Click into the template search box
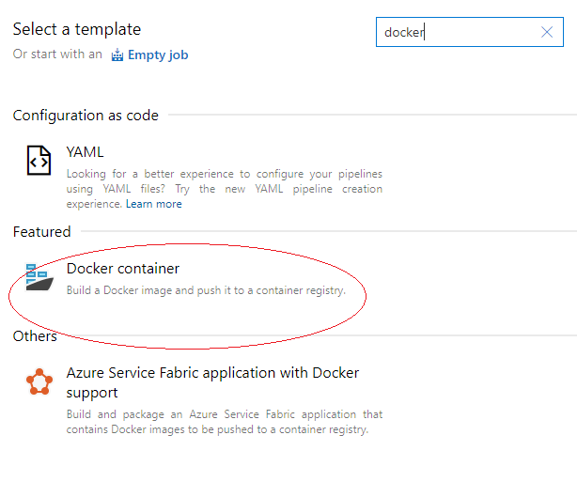 [470, 32]
